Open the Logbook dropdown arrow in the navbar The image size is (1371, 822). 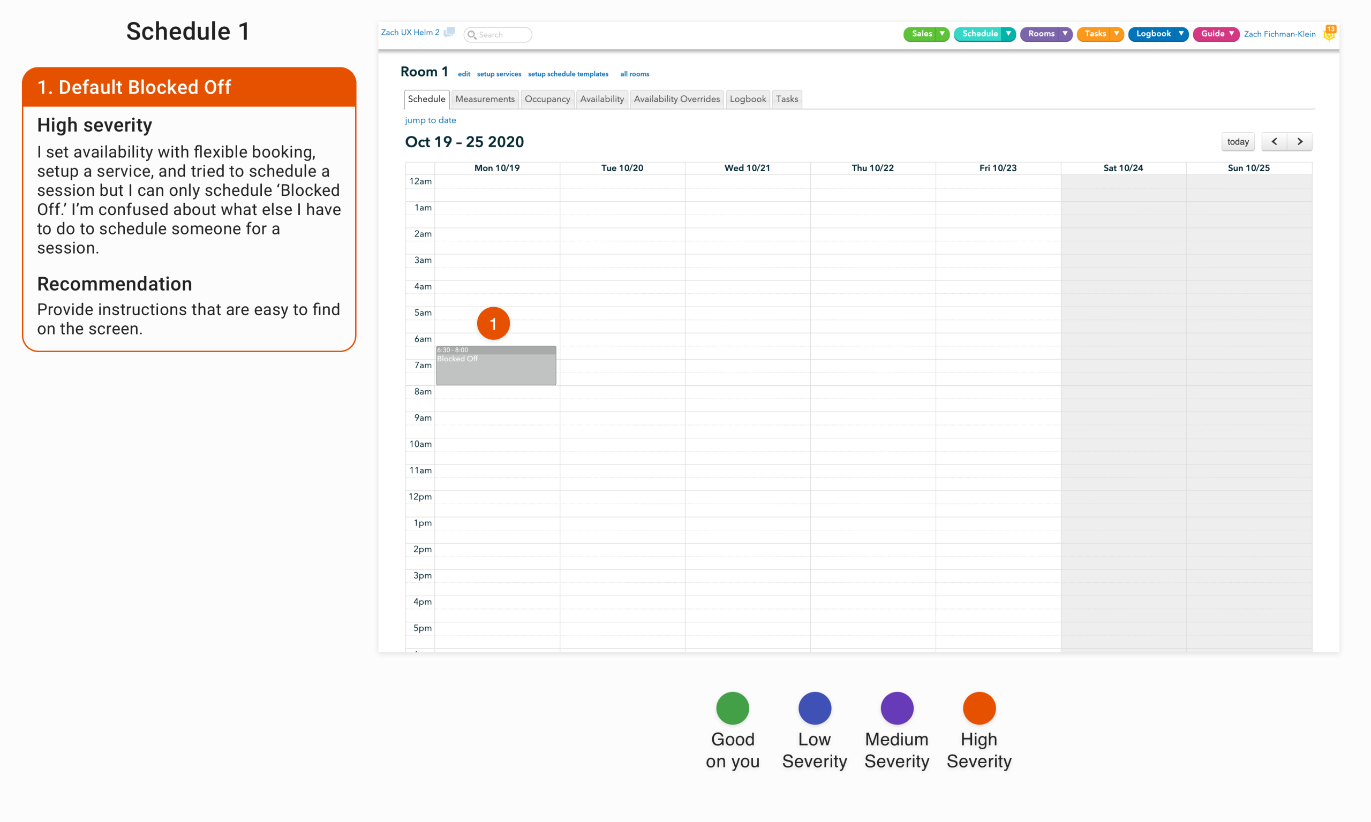1181,34
